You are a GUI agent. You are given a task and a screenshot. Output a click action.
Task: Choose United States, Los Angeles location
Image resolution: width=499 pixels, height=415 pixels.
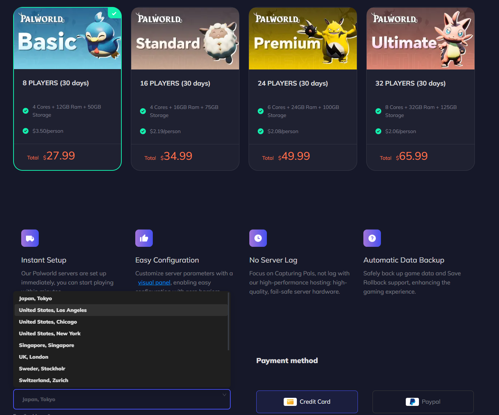pos(121,310)
